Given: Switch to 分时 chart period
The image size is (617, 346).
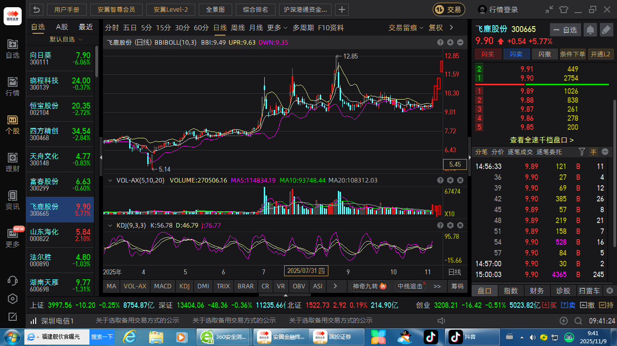Looking at the screenshot, I should (112, 27).
